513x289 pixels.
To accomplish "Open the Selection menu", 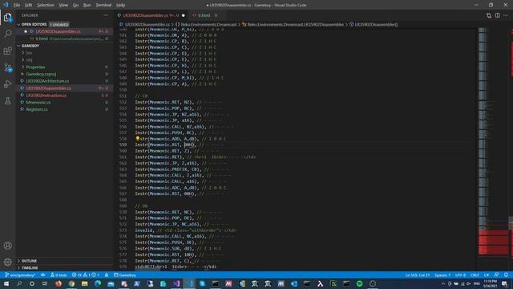I will 46,6.
